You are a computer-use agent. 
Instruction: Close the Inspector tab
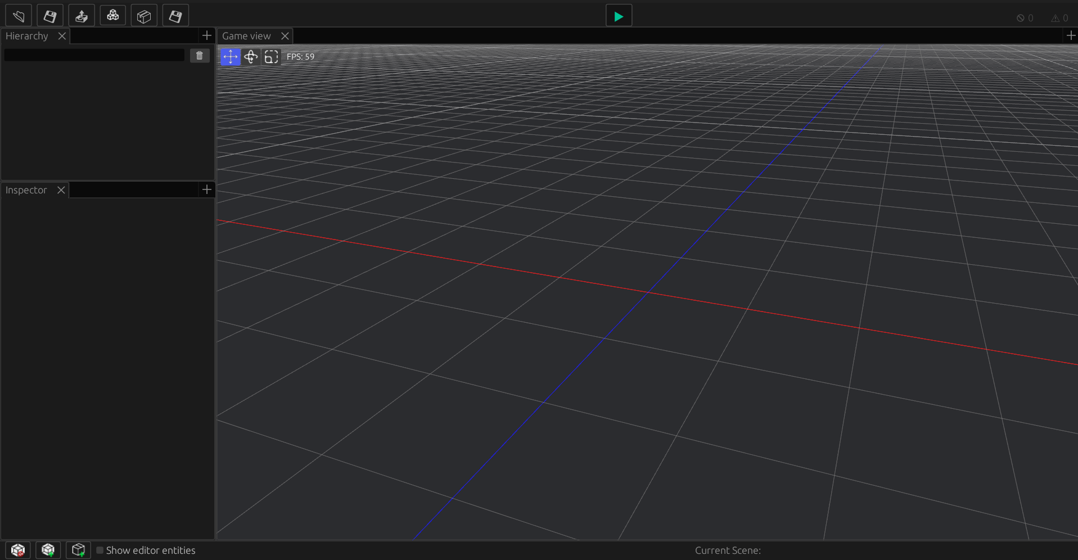point(61,190)
